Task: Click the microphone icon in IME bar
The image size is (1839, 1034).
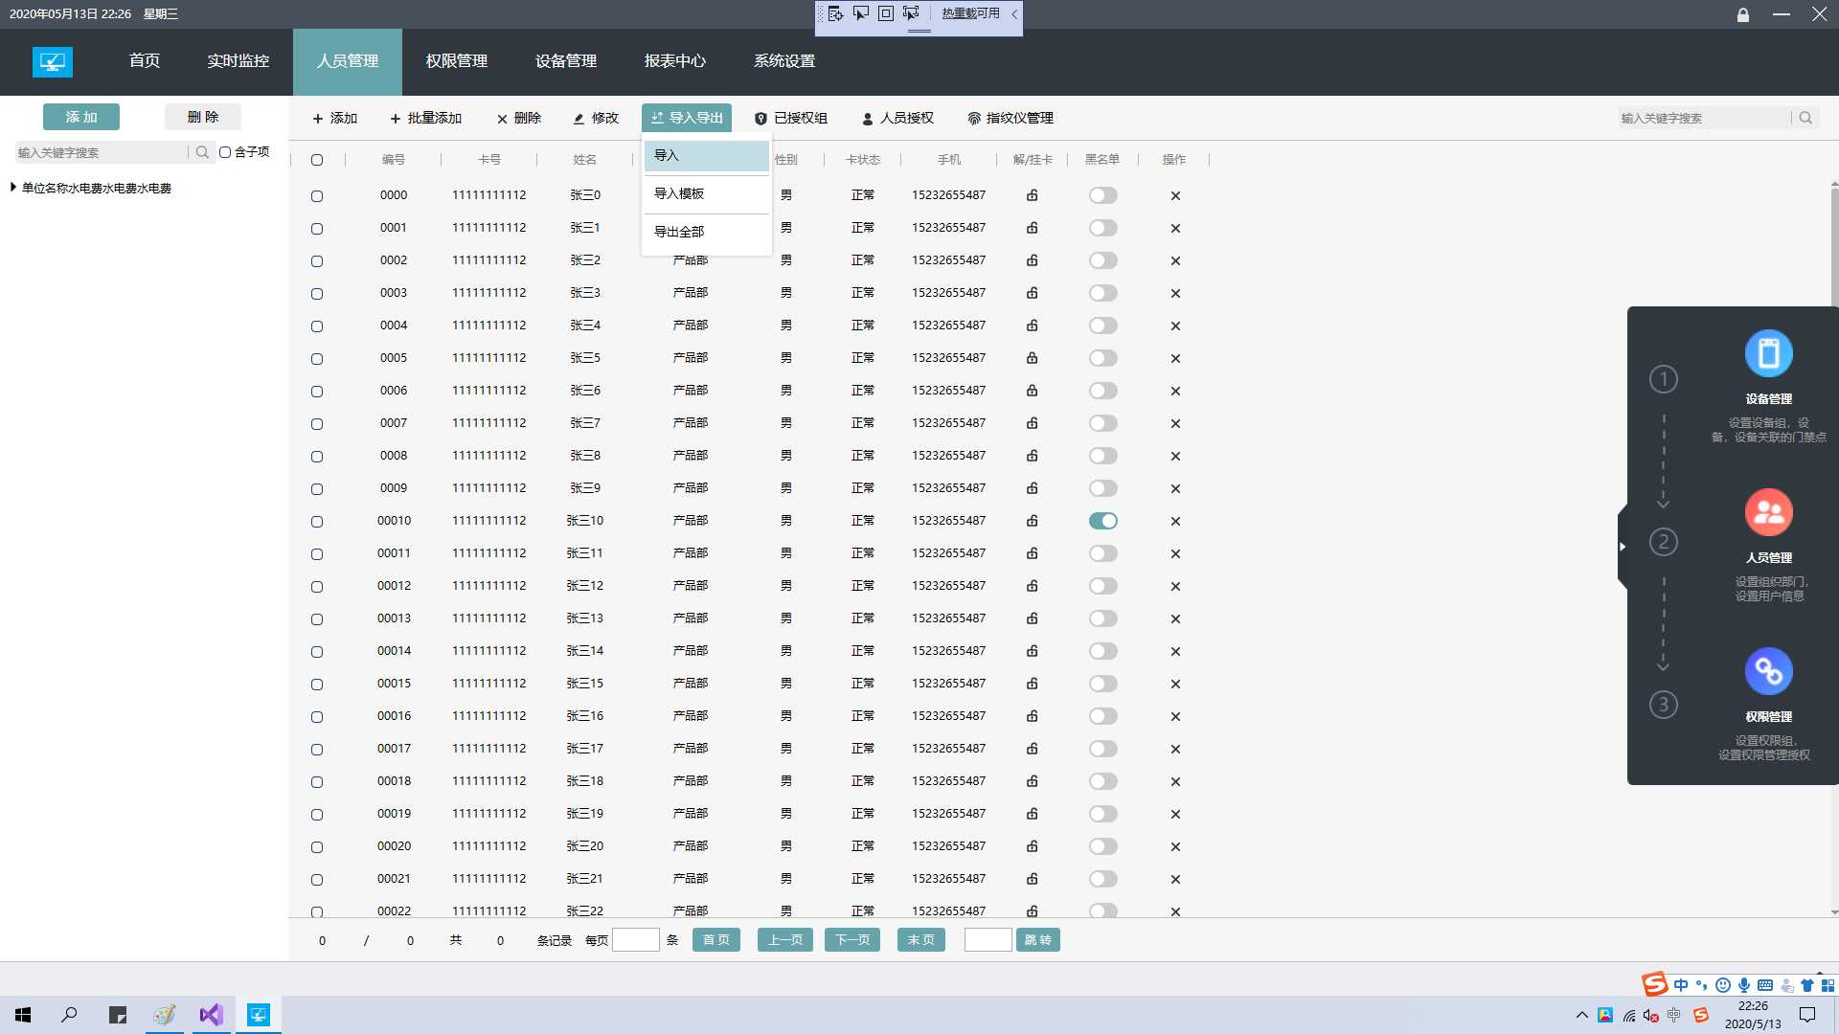Action: [x=1744, y=985]
